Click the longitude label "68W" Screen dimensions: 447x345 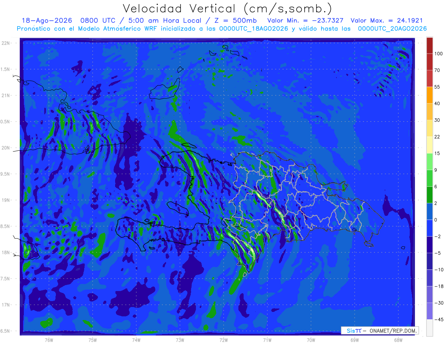[398, 340]
